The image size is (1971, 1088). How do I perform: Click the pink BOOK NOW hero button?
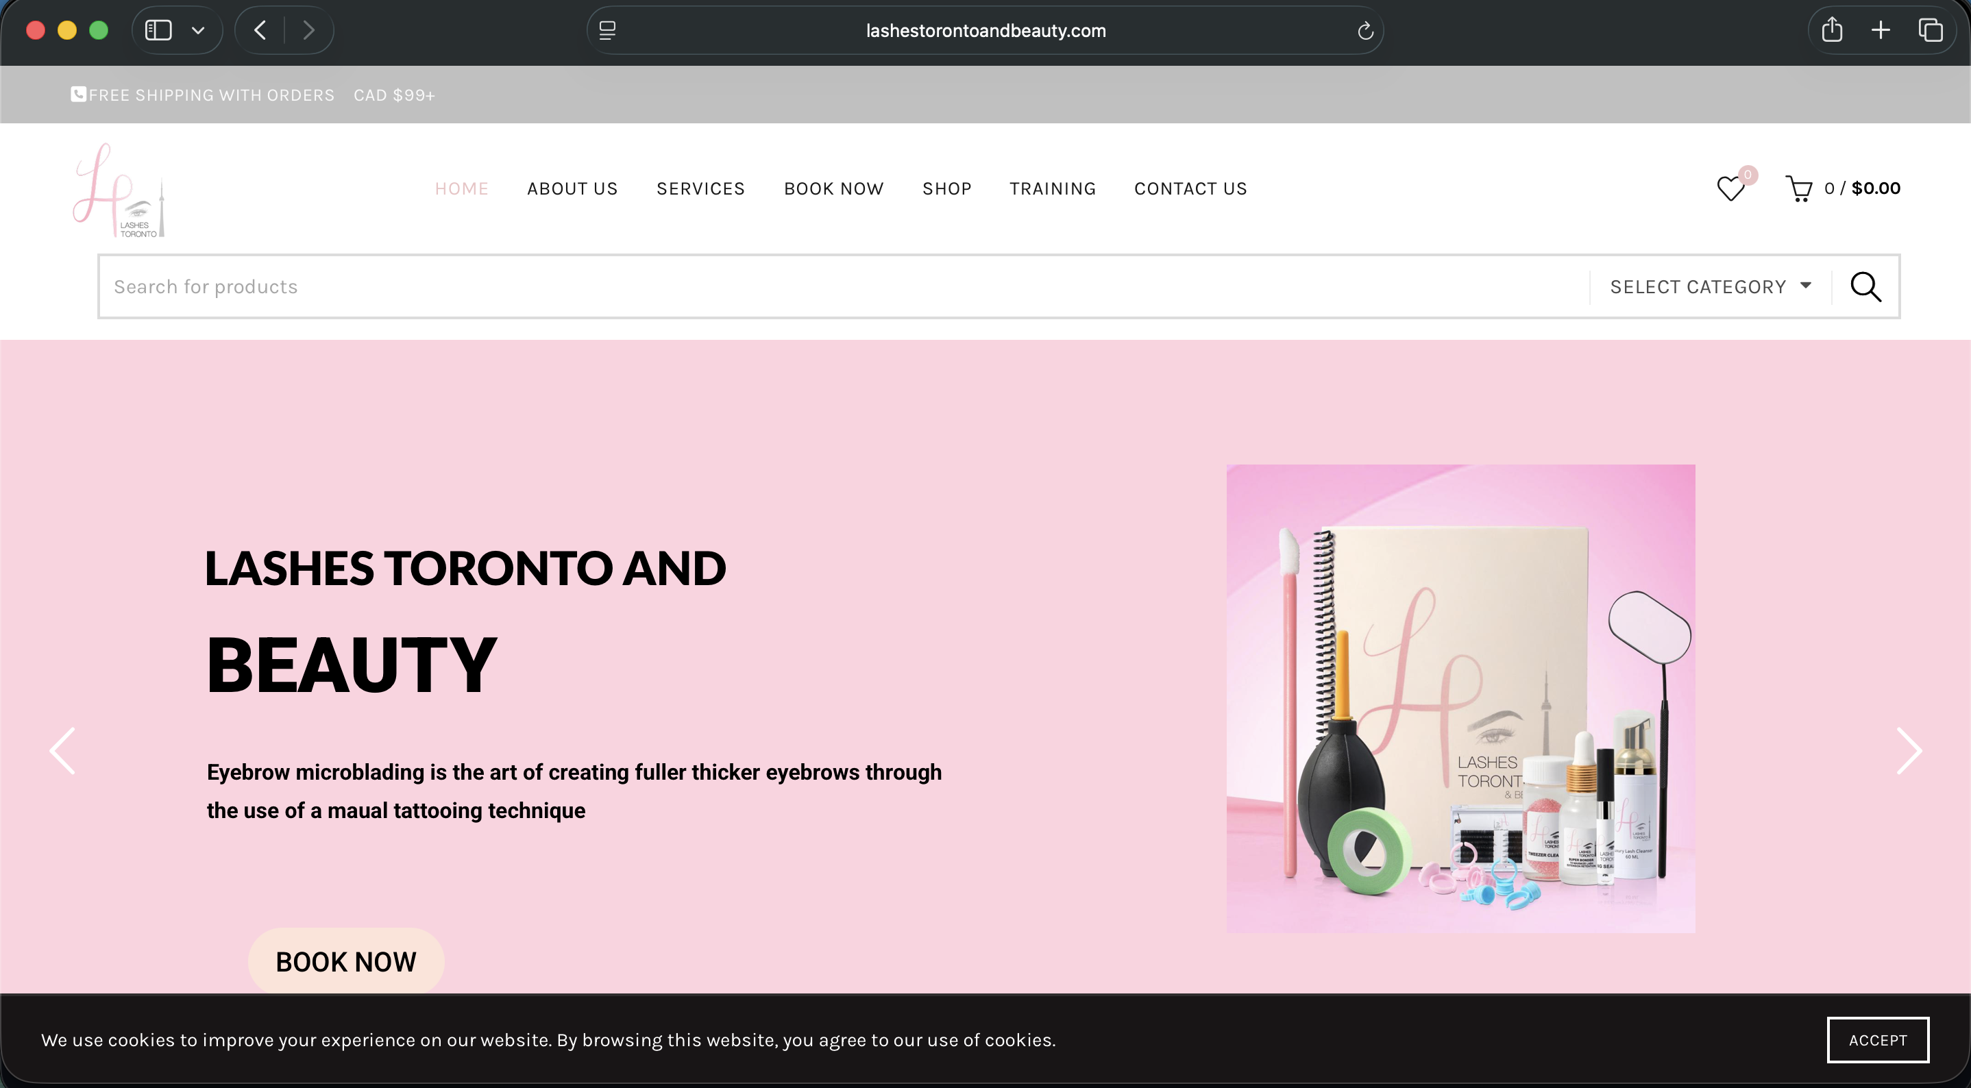pyautogui.click(x=346, y=961)
